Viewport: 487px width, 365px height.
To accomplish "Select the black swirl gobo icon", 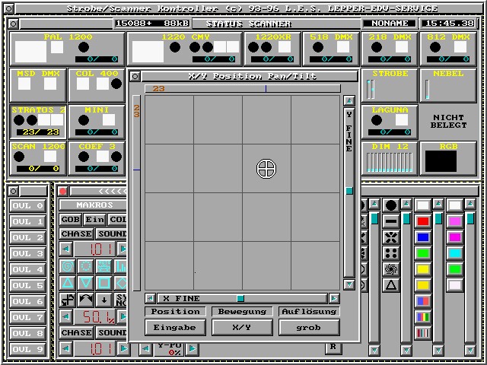I will (x=390, y=269).
